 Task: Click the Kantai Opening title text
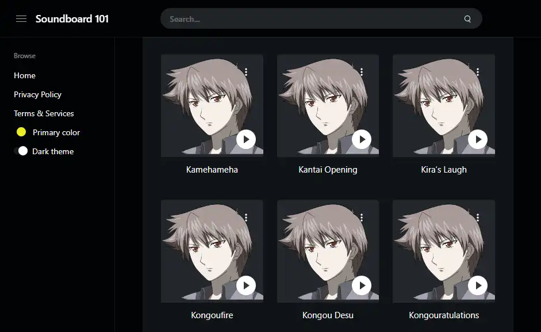click(328, 170)
